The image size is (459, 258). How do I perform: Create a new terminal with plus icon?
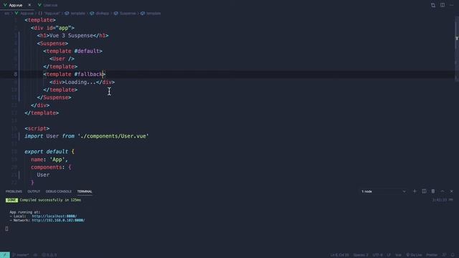coord(415,191)
